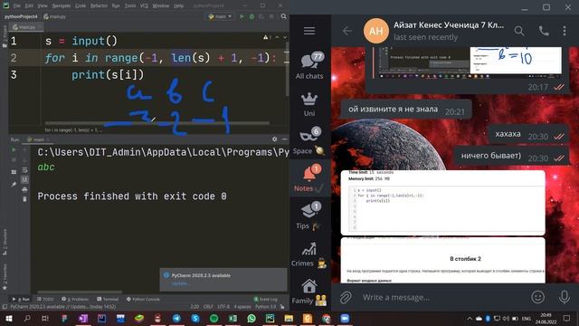Go back using the Telegram back arrow
This screenshot has width=579, height=326.
pos(347,31)
